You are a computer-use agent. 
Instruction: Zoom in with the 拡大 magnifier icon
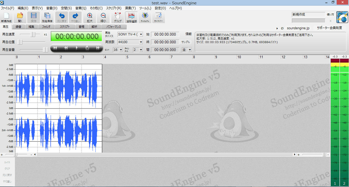click(90, 17)
